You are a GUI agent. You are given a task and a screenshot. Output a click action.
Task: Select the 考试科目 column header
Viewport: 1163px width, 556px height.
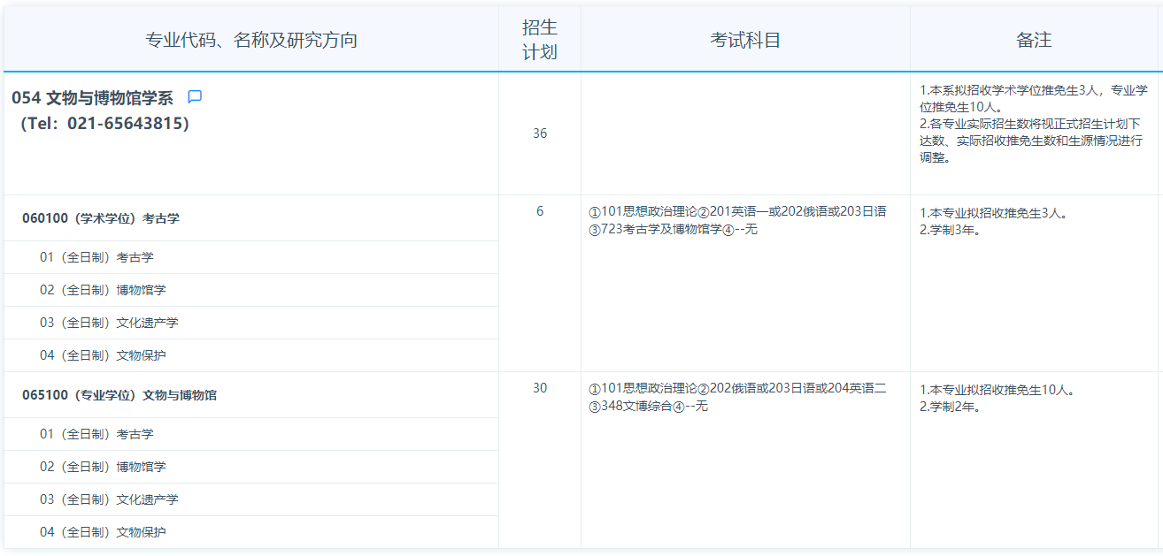(x=745, y=41)
